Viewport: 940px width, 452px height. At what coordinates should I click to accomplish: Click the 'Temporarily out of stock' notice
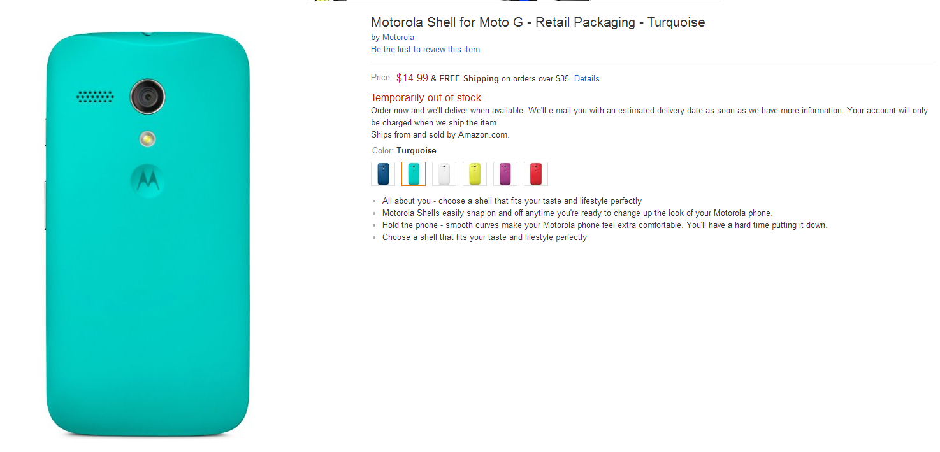pos(427,98)
